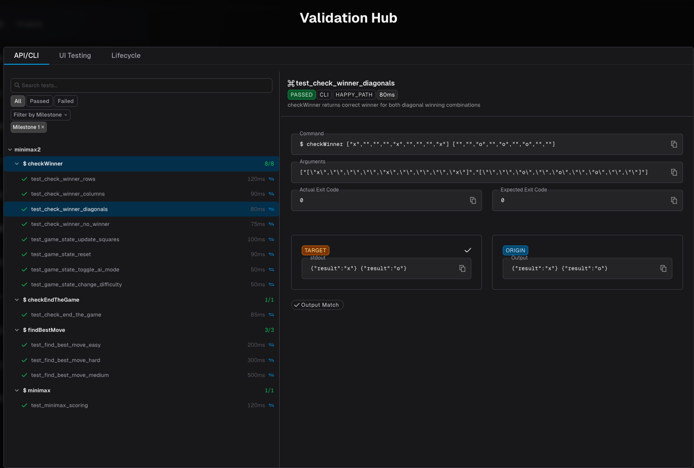
Task: Click the checkWinner 8/8 pass count
Action: tap(269, 164)
